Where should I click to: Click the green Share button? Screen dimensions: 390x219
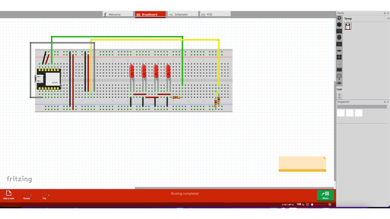click(325, 195)
